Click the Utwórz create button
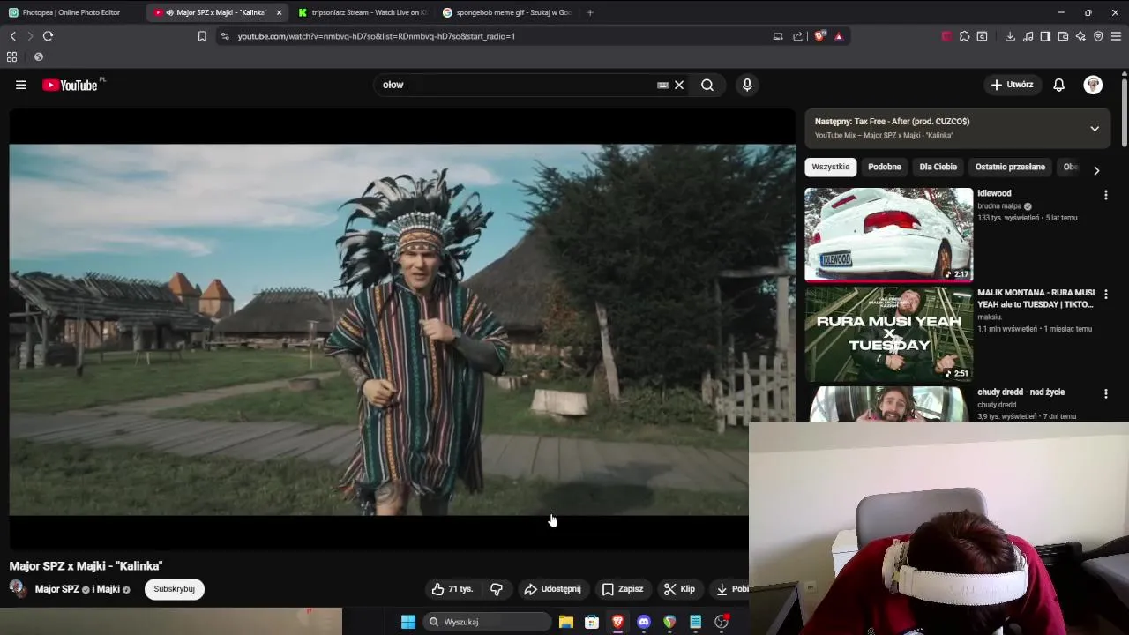1129x635 pixels. (x=1012, y=85)
